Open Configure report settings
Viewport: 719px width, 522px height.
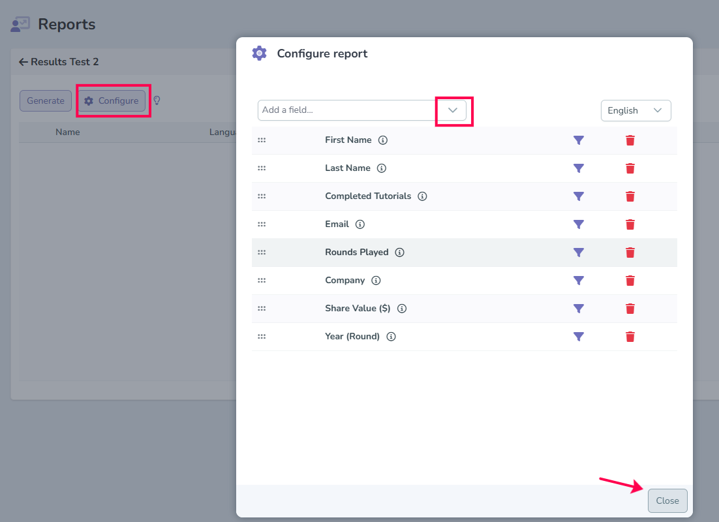click(x=112, y=101)
